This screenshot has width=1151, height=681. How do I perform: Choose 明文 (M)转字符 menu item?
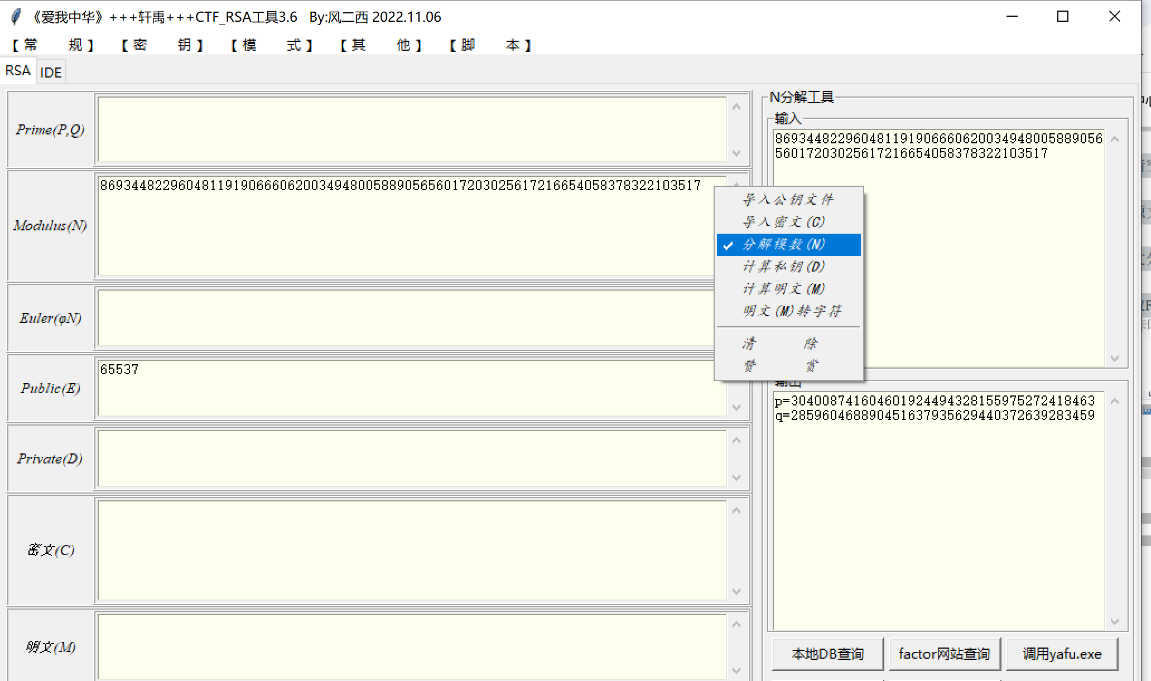click(x=791, y=311)
